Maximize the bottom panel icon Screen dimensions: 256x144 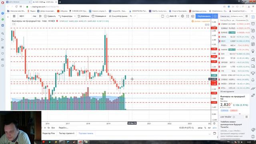click(214, 133)
